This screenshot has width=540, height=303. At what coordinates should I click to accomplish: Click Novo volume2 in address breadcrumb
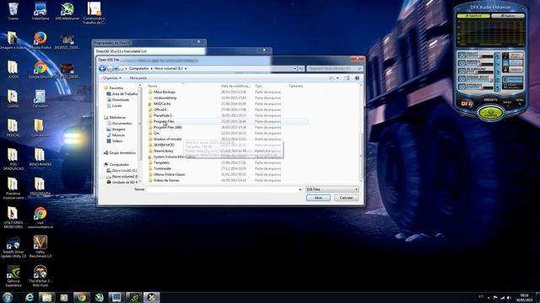[x=169, y=69]
